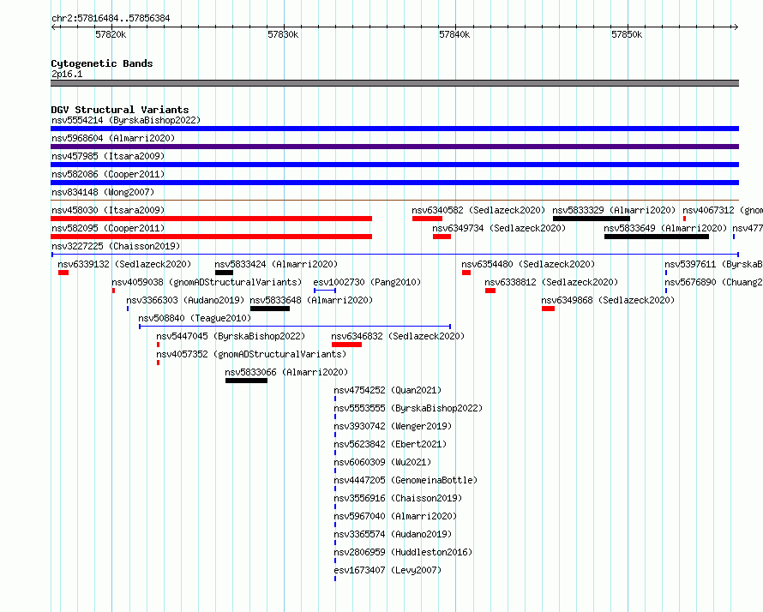Image resolution: width=763 pixels, height=612 pixels.
Task: Click the 57850k ruler mark
Action: click(x=627, y=34)
